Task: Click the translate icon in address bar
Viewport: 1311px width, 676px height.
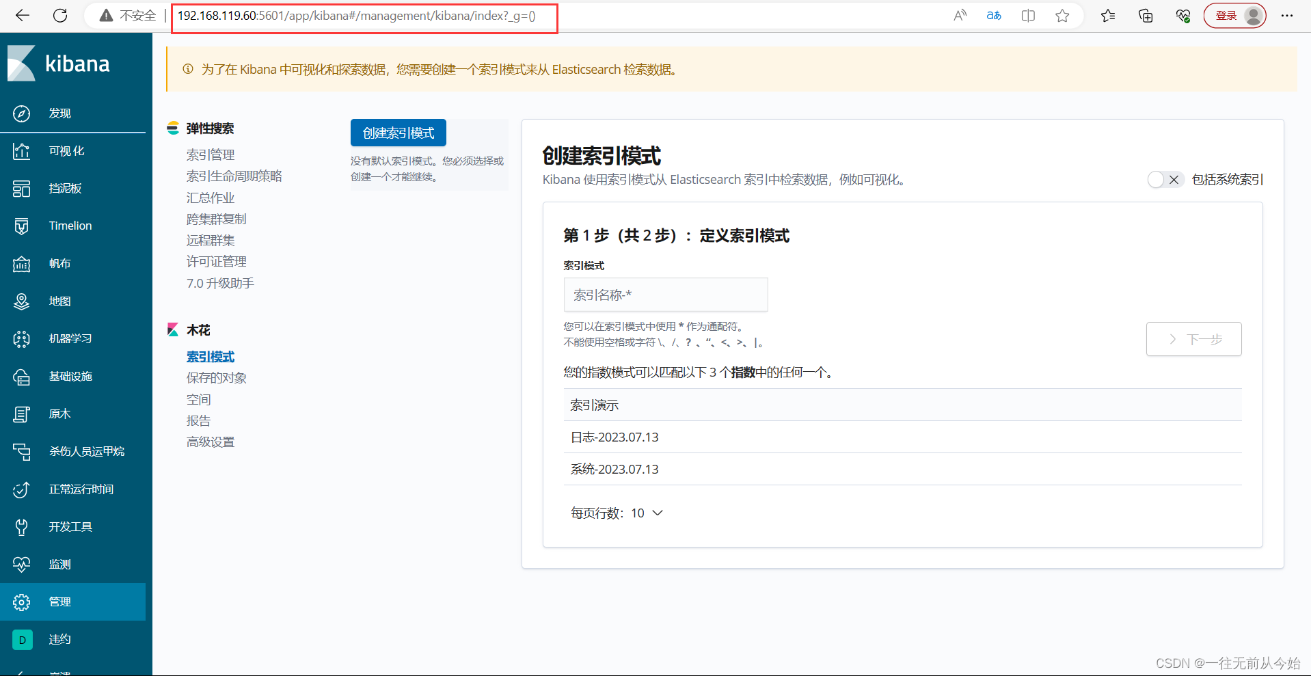Action: [994, 16]
